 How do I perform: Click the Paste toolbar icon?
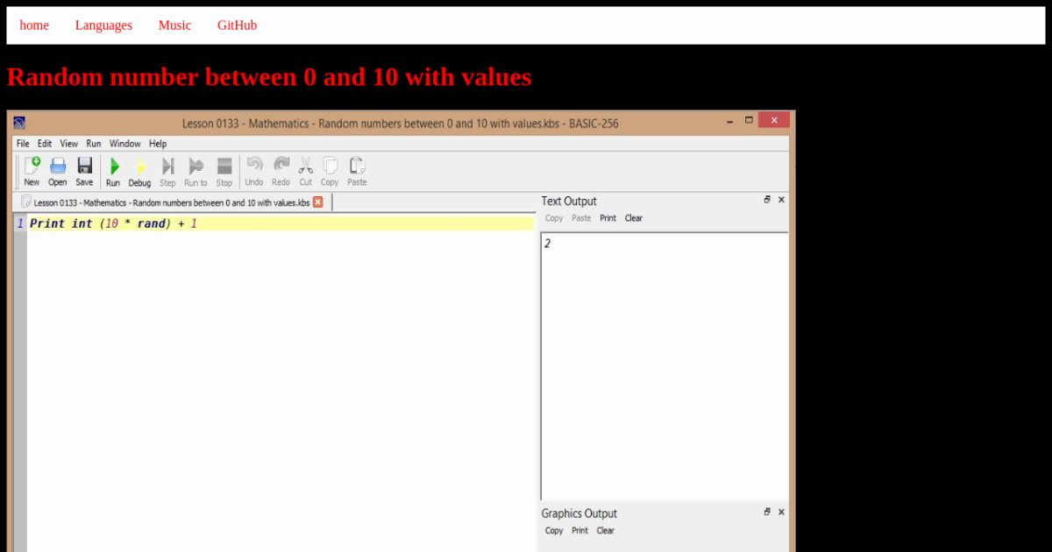coord(357,166)
